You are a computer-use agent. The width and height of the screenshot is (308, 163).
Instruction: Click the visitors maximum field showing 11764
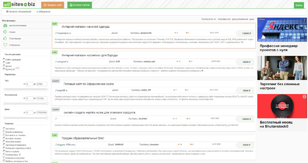[42, 98]
